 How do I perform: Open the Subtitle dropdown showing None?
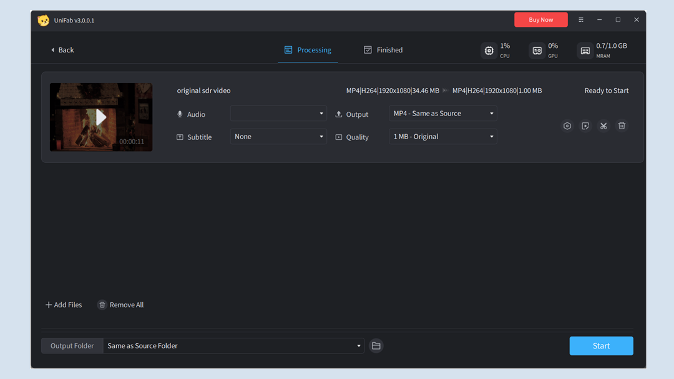tap(278, 137)
